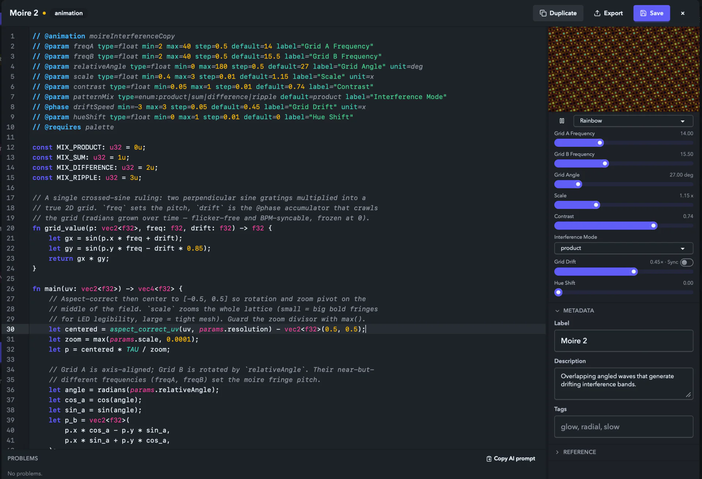The height and width of the screenshot is (479, 702).
Task: Click Copy AI prompt button
Action: 510,459
